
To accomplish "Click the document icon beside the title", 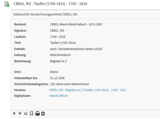I will tap(7, 4).
